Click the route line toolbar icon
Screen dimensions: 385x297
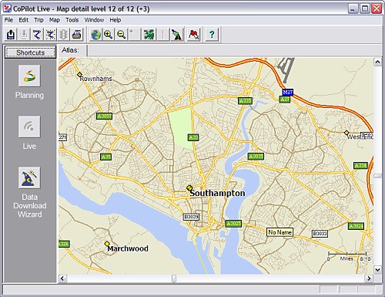coord(37,34)
